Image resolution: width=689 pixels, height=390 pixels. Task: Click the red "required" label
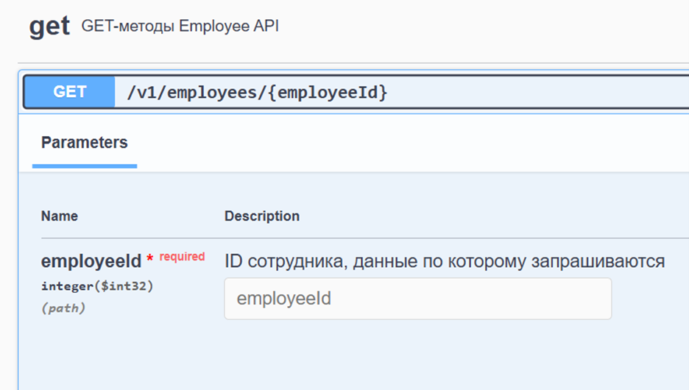[x=182, y=257]
